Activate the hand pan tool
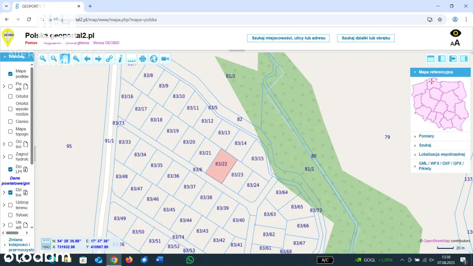 (x=65, y=59)
